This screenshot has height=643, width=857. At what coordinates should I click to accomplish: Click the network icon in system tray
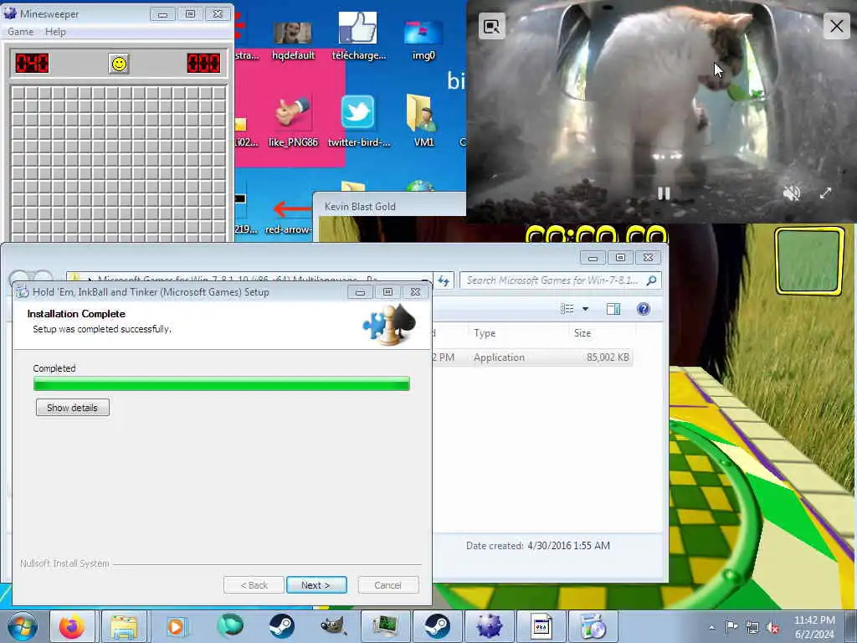tap(752, 627)
